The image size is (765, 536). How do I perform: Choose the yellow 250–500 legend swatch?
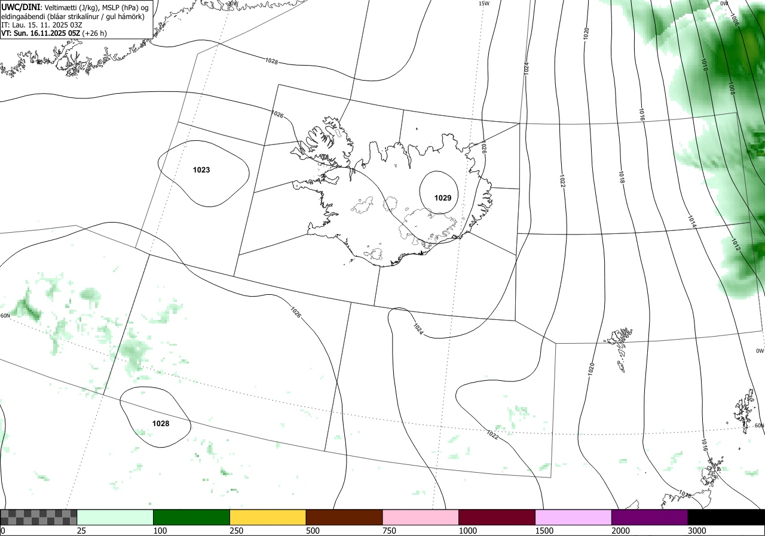click(268, 517)
